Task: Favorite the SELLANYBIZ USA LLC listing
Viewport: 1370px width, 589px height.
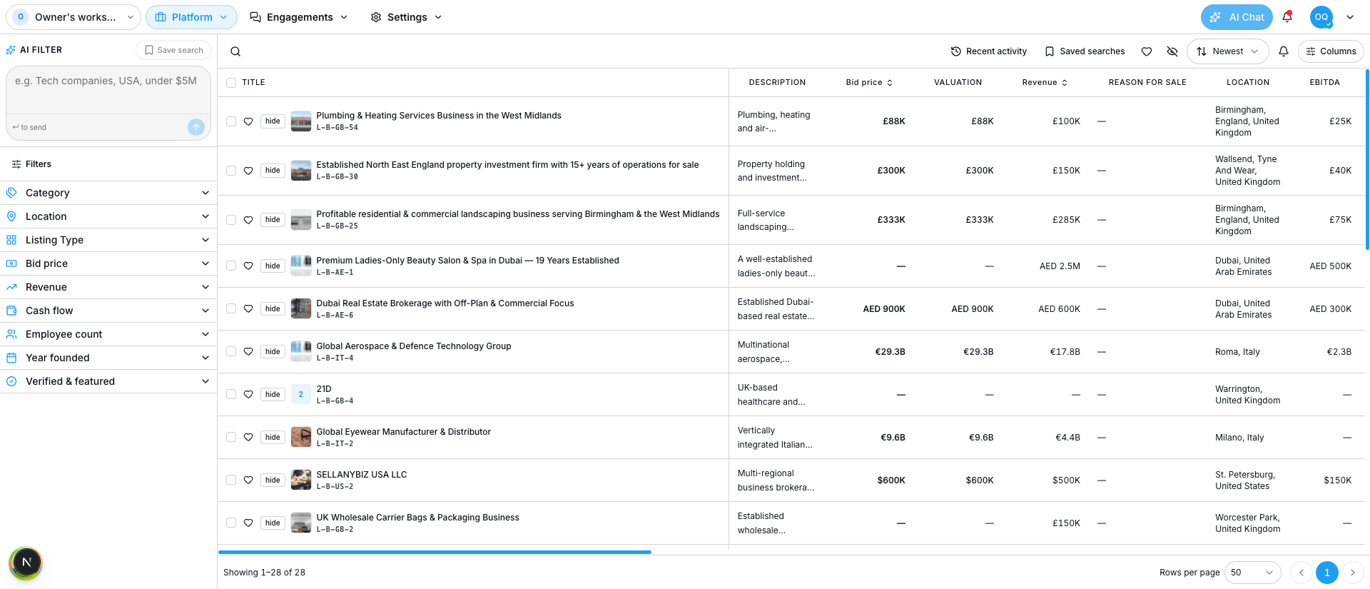Action: 248,480
